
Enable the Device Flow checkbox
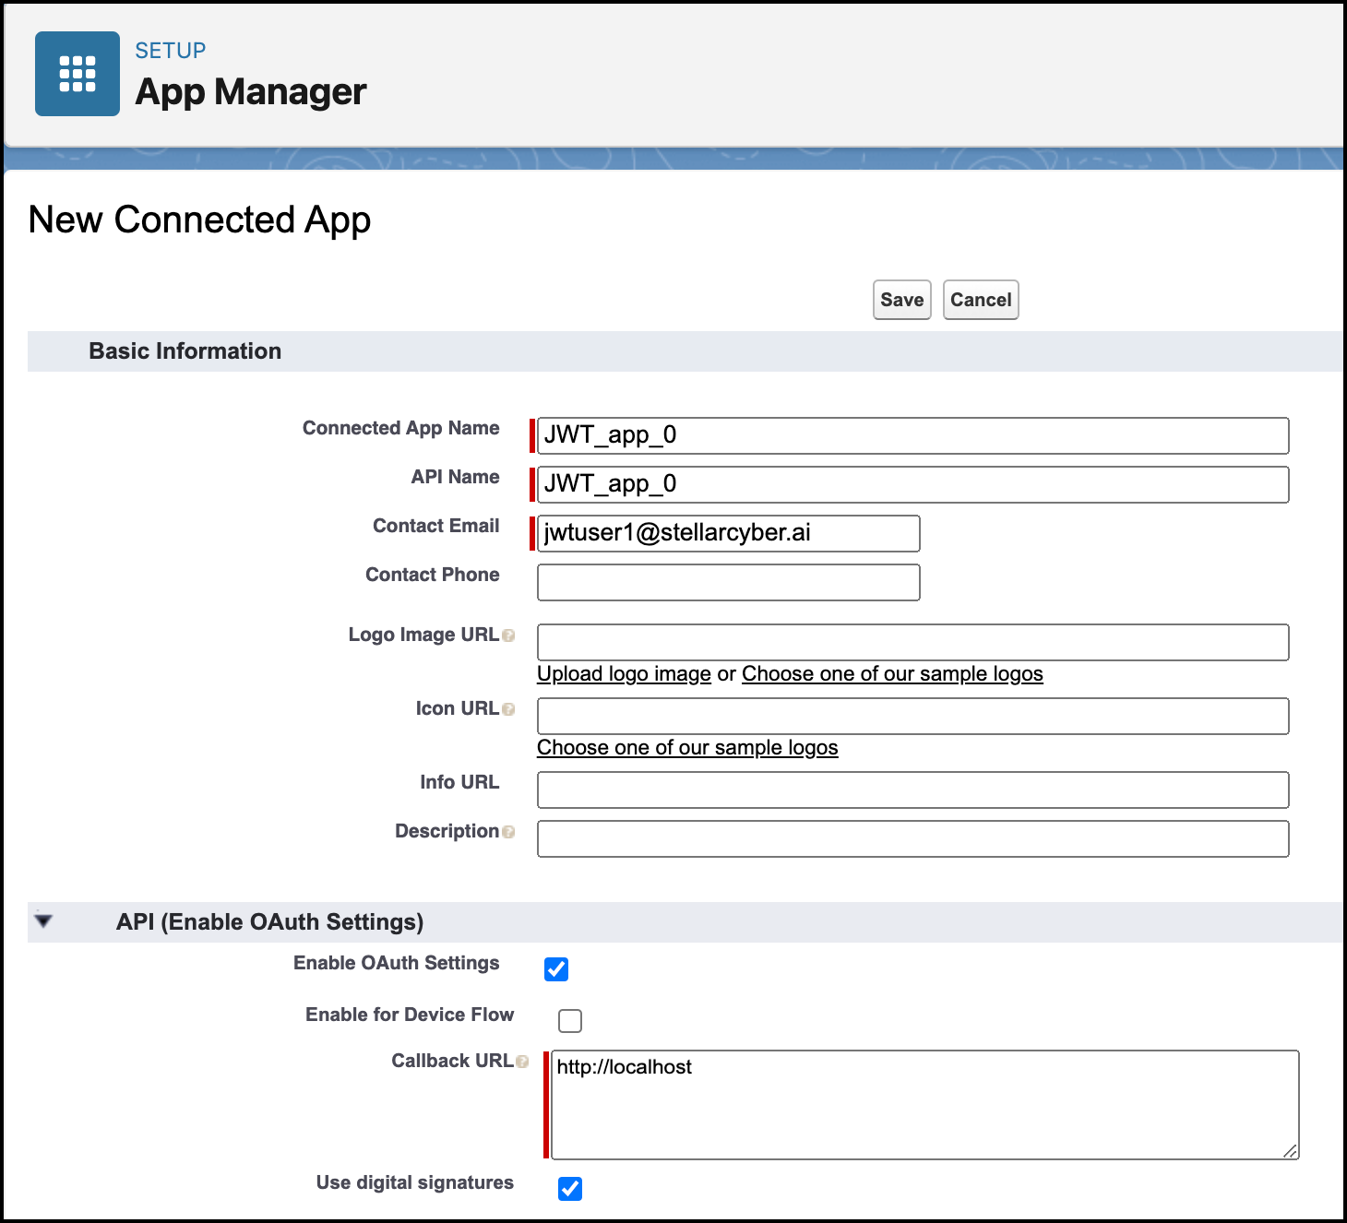[x=570, y=1021]
